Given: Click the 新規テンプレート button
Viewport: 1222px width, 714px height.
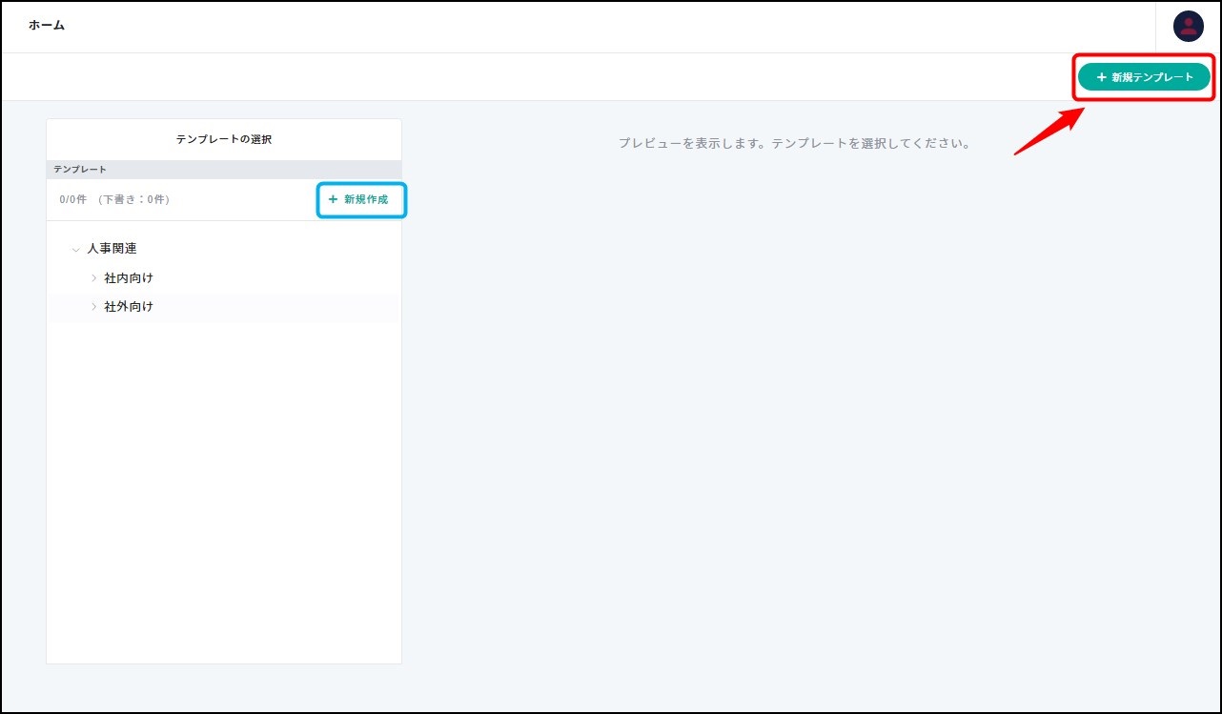Looking at the screenshot, I should (x=1144, y=77).
